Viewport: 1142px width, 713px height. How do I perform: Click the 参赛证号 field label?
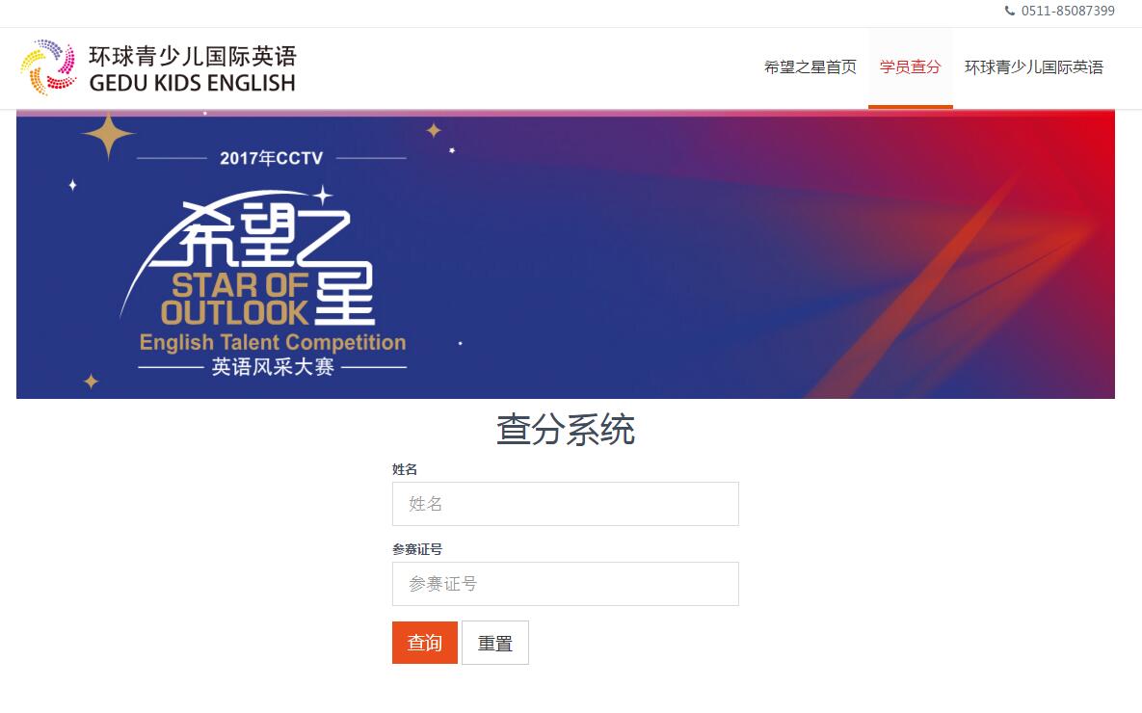tap(416, 550)
